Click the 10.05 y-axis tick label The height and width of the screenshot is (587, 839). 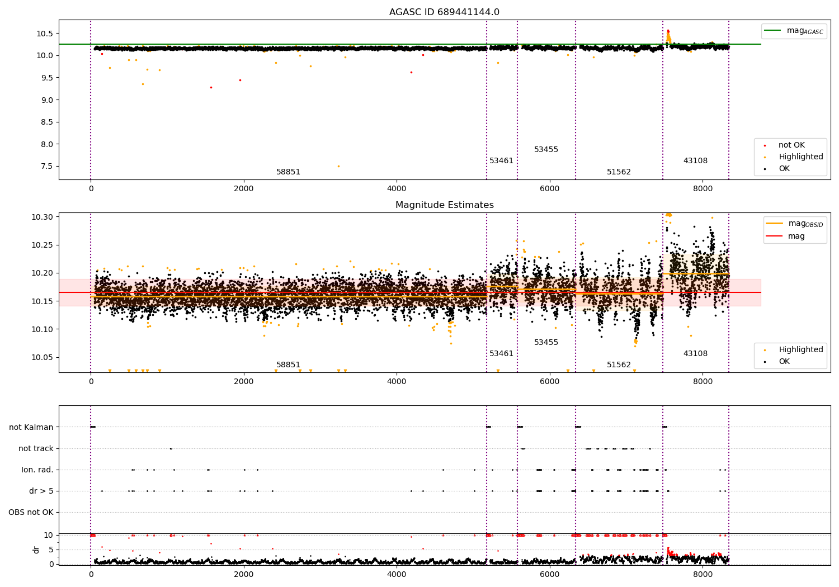pyautogui.click(x=43, y=357)
